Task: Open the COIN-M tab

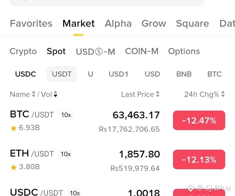Action: [142, 51]
